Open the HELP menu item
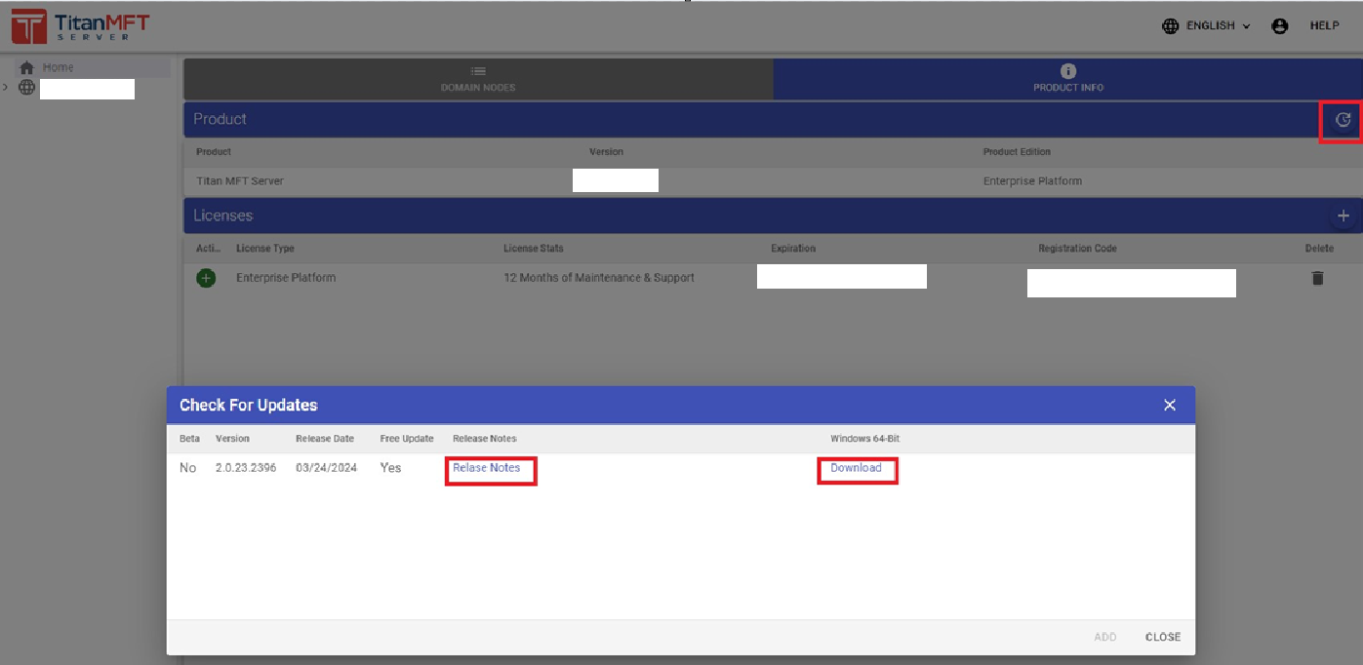Viewport: 1363px width, 665px height. click(1324, 26)
